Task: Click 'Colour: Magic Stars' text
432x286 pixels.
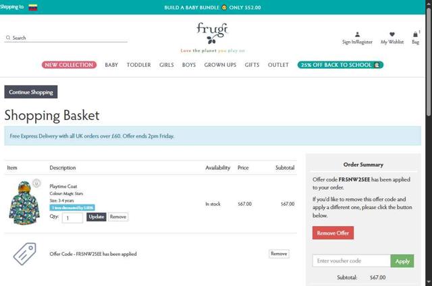Action: pyautogui.click(x=66, y=194)
